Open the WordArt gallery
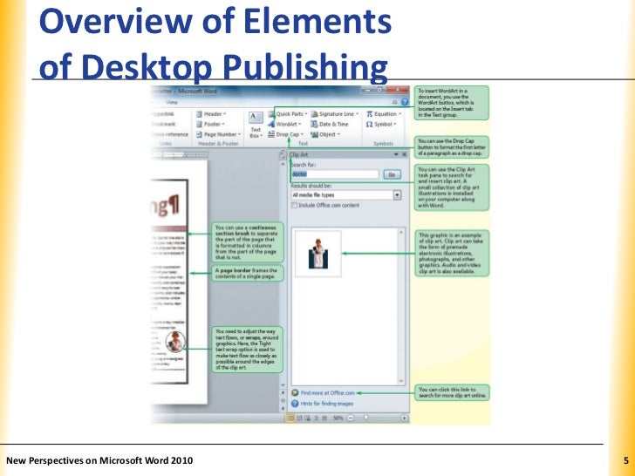The width and height of the screenshot is (635, 476). [284, 125]
